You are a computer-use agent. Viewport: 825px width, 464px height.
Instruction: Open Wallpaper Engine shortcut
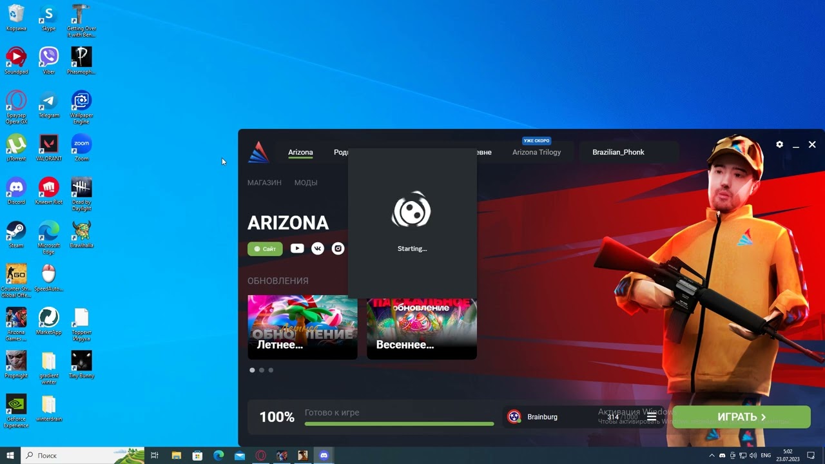click(x=81, y=107)
